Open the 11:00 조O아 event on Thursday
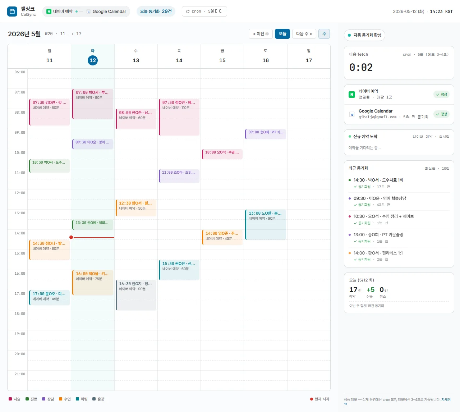The image size is (460, 412). pos(179,176)
